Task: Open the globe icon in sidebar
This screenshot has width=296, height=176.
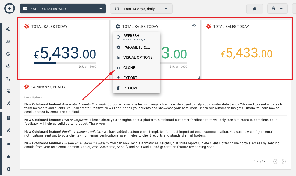Action: 9,30
